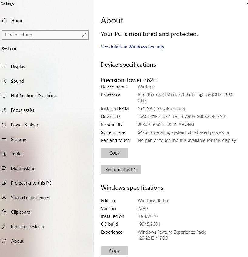Click the About page title
248x257 pixels.
pyautogui.click(x=112, y=21)
